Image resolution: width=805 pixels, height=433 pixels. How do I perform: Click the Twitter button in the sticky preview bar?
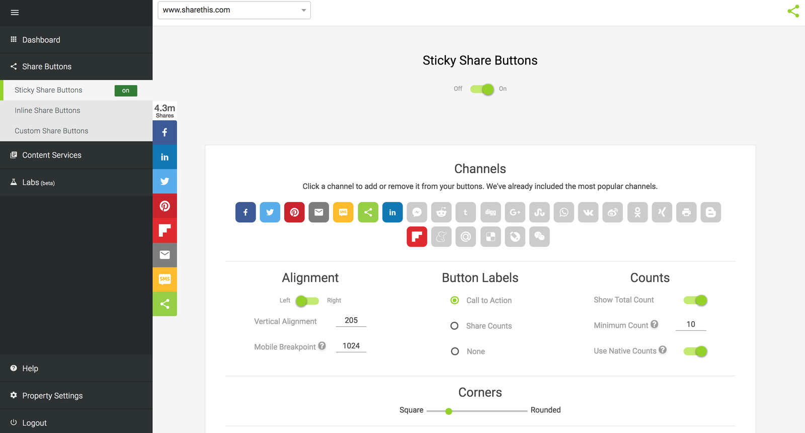pyautogui.click(x=165, y=181)
